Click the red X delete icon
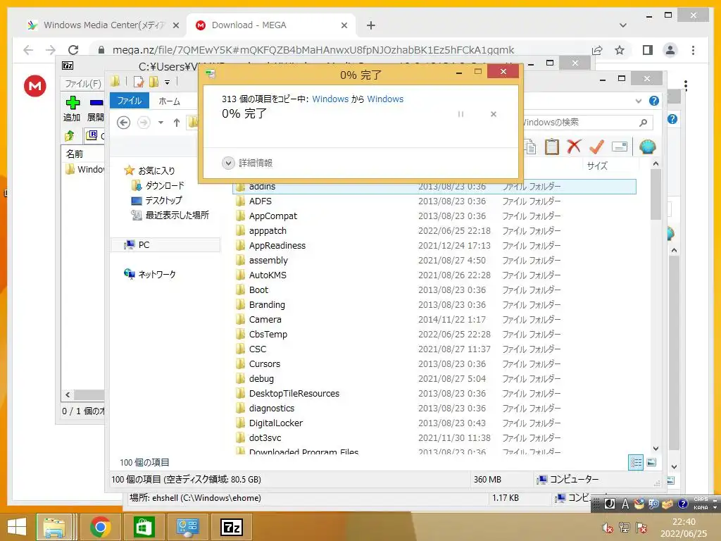721x541 pixels. coord(574,147)
